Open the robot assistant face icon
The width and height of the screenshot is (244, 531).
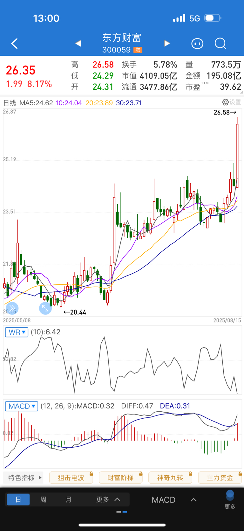pyautogui.click(x=197, y=43)
